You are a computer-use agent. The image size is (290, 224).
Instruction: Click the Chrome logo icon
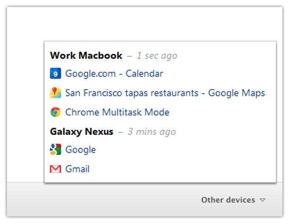point(55,112)
